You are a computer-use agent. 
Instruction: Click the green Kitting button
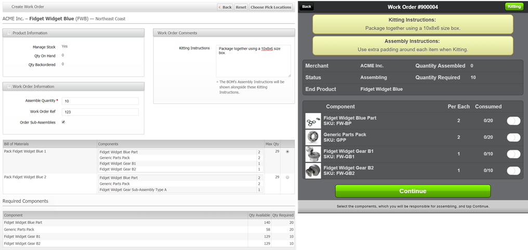(x=514, y=7)
